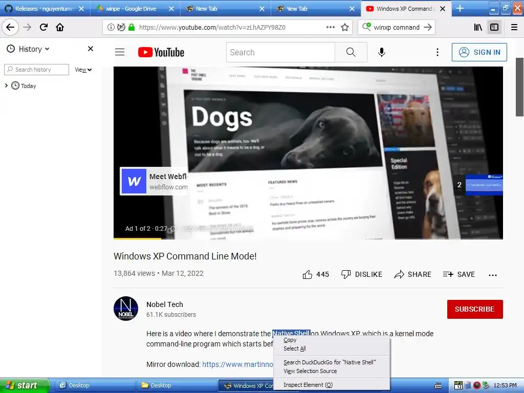Click the YouTube search magnifier button

pyautogui.click(x=351, y=52)
